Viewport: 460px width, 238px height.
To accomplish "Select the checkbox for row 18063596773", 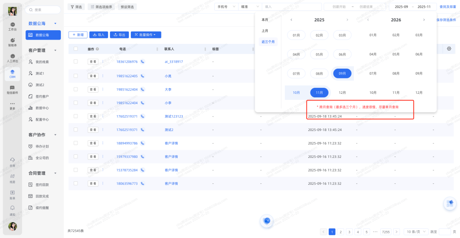I will (x=76, y=183).
